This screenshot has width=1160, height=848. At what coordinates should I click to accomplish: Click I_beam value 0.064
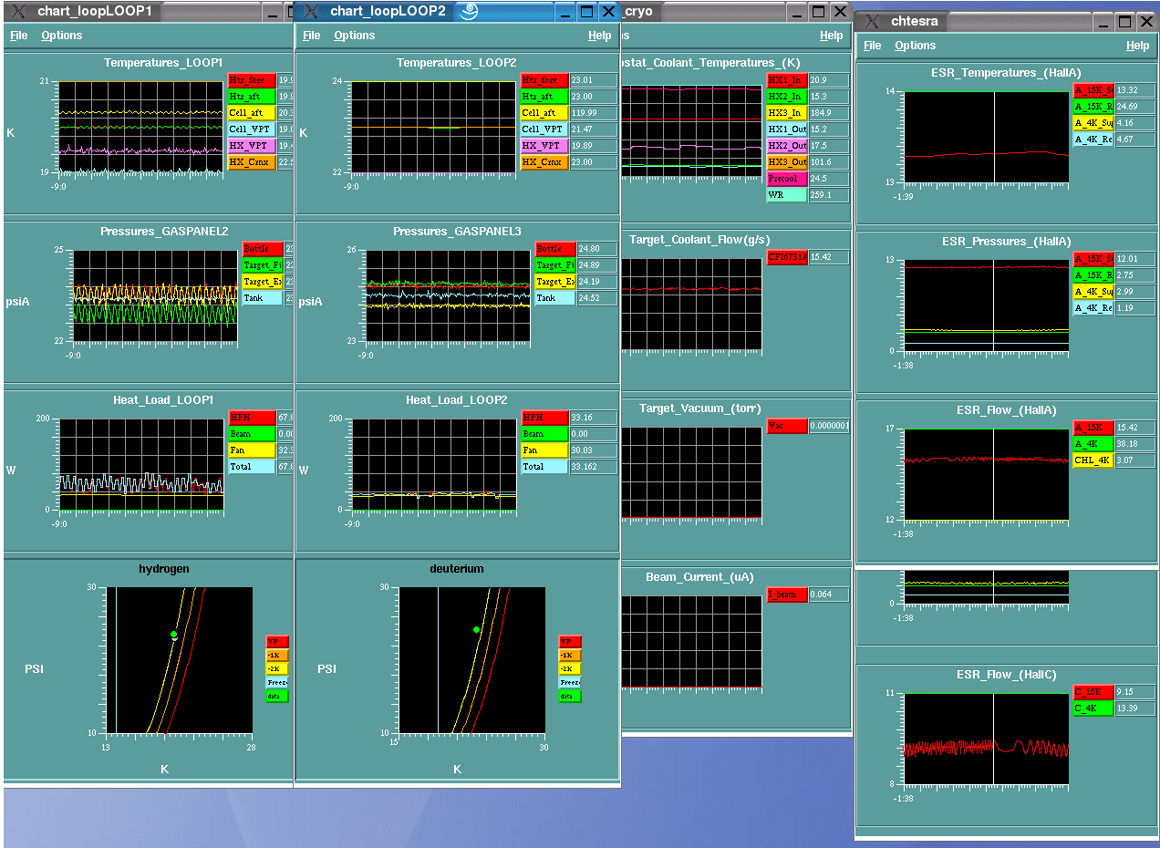coord(829,595)
